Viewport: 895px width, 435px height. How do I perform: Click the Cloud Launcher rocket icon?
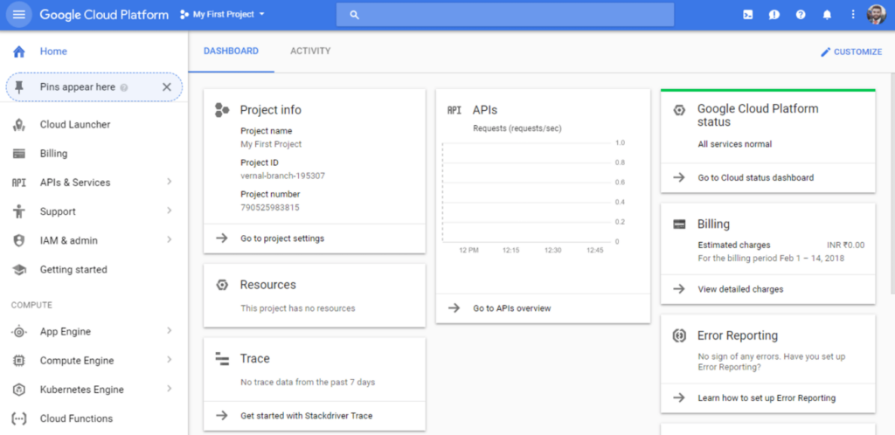coord(19,125)
